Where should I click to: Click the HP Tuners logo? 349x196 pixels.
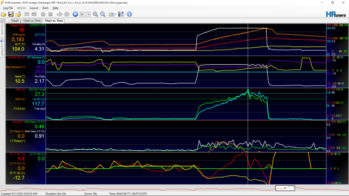[x=336, y=15]
